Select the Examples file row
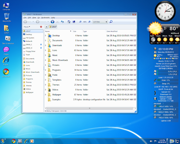This screenshot has height=144, width=180. point(90,100)
